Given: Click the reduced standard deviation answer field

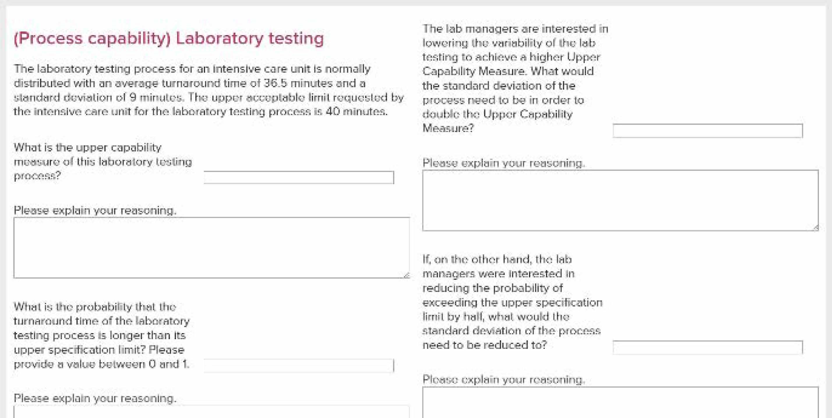Looking at the screenshot, I should coord(707,347).
